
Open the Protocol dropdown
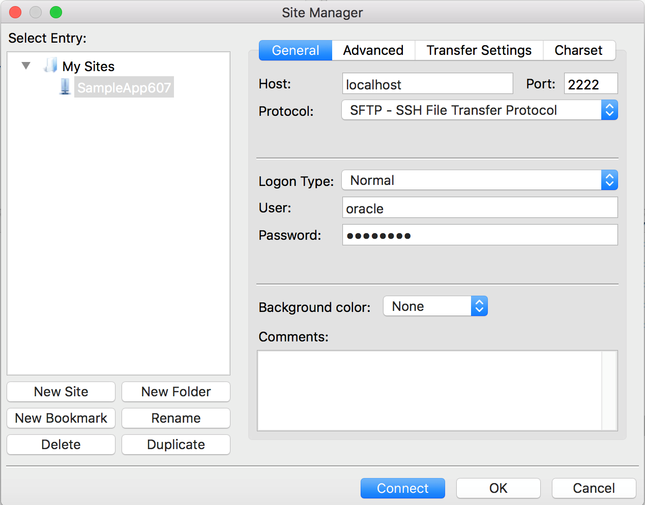479,110
